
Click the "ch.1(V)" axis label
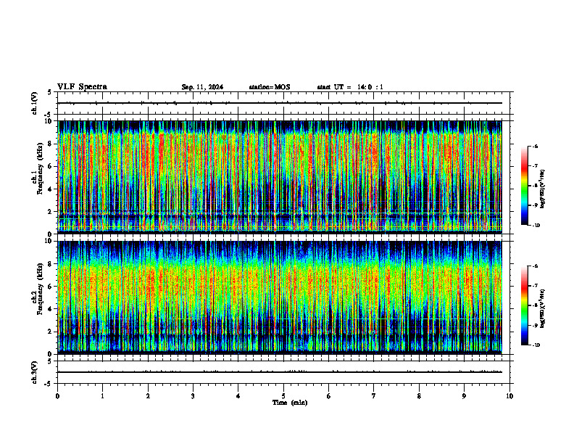coord(35,103)
